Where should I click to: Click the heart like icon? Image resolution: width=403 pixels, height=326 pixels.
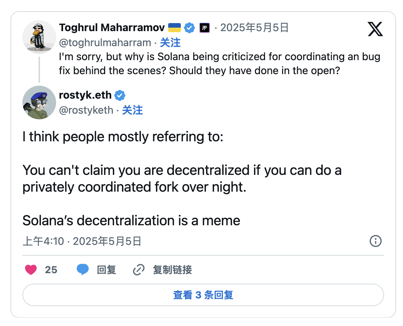pos(31,270)
